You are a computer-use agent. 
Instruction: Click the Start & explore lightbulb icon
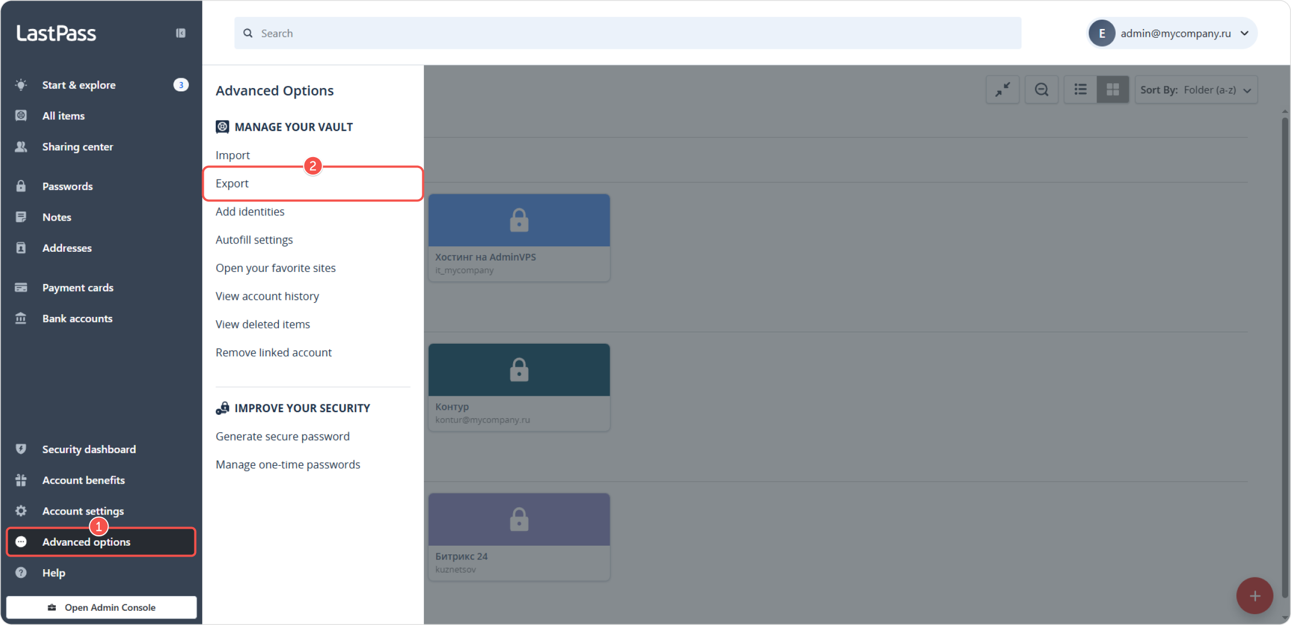21,85
